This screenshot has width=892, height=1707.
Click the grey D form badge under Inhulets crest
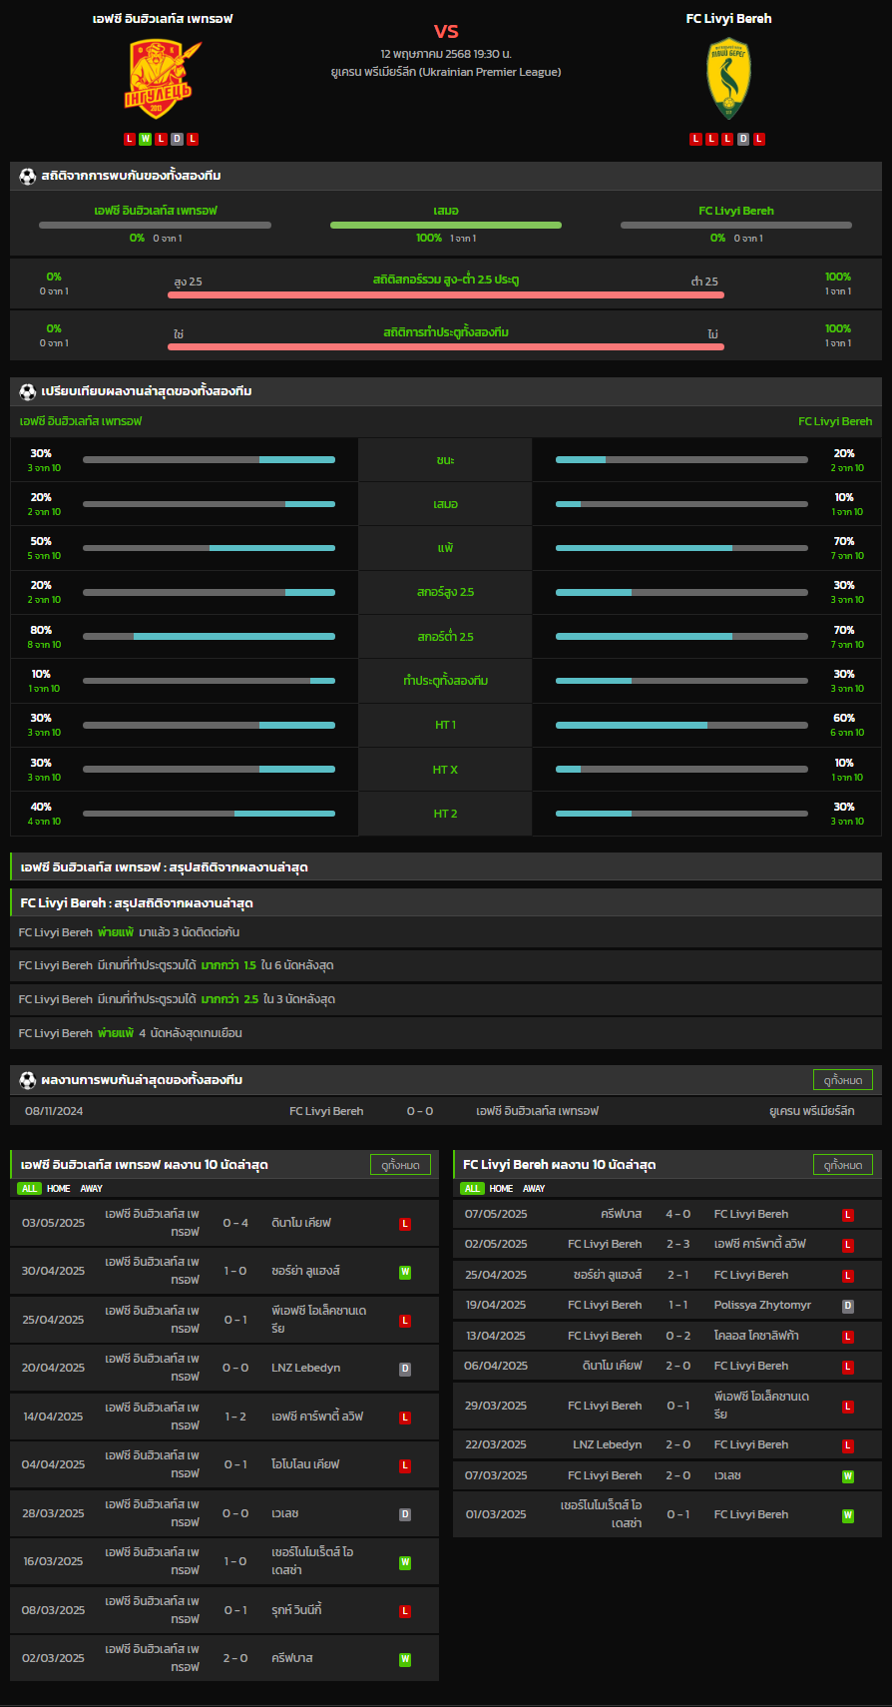tap(177, 139)
